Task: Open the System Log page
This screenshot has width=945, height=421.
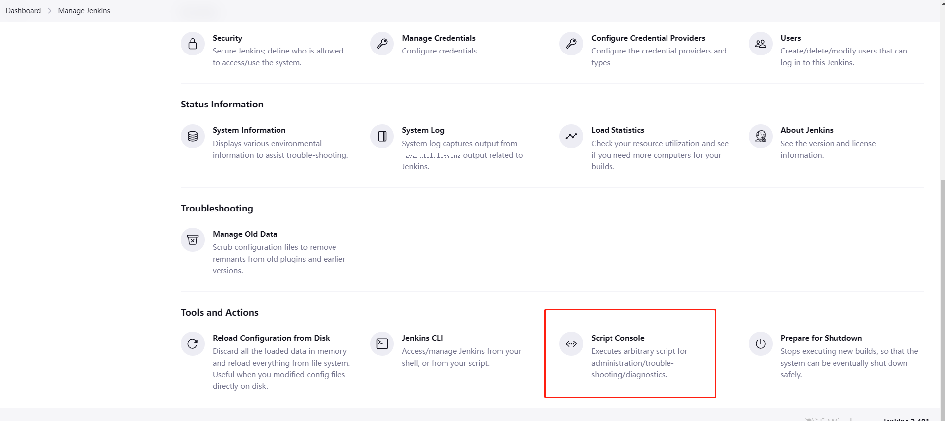Action: [x=423, y=130]
